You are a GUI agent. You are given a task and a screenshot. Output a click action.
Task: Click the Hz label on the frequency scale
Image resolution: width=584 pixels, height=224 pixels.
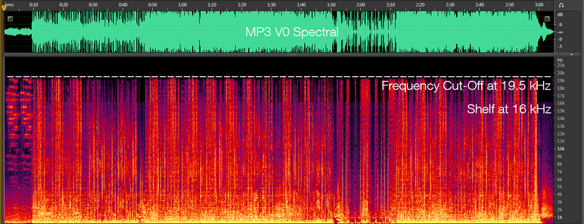point(560,60)
